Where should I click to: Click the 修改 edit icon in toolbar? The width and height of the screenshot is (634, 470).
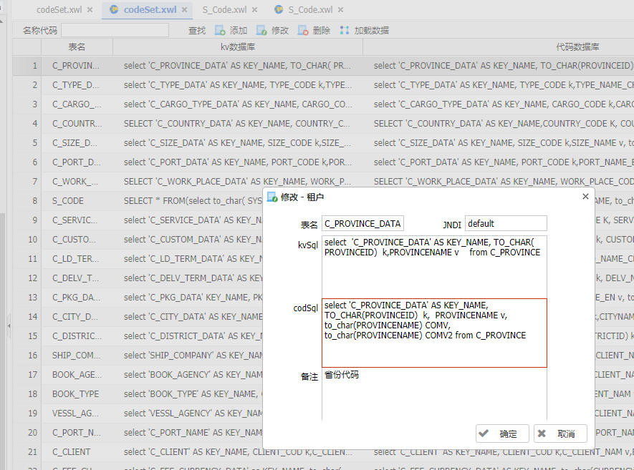point(261,30)
